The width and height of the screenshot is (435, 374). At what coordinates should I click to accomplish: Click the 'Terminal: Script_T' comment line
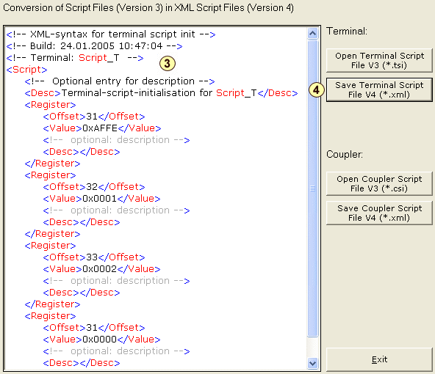[75, 58]
